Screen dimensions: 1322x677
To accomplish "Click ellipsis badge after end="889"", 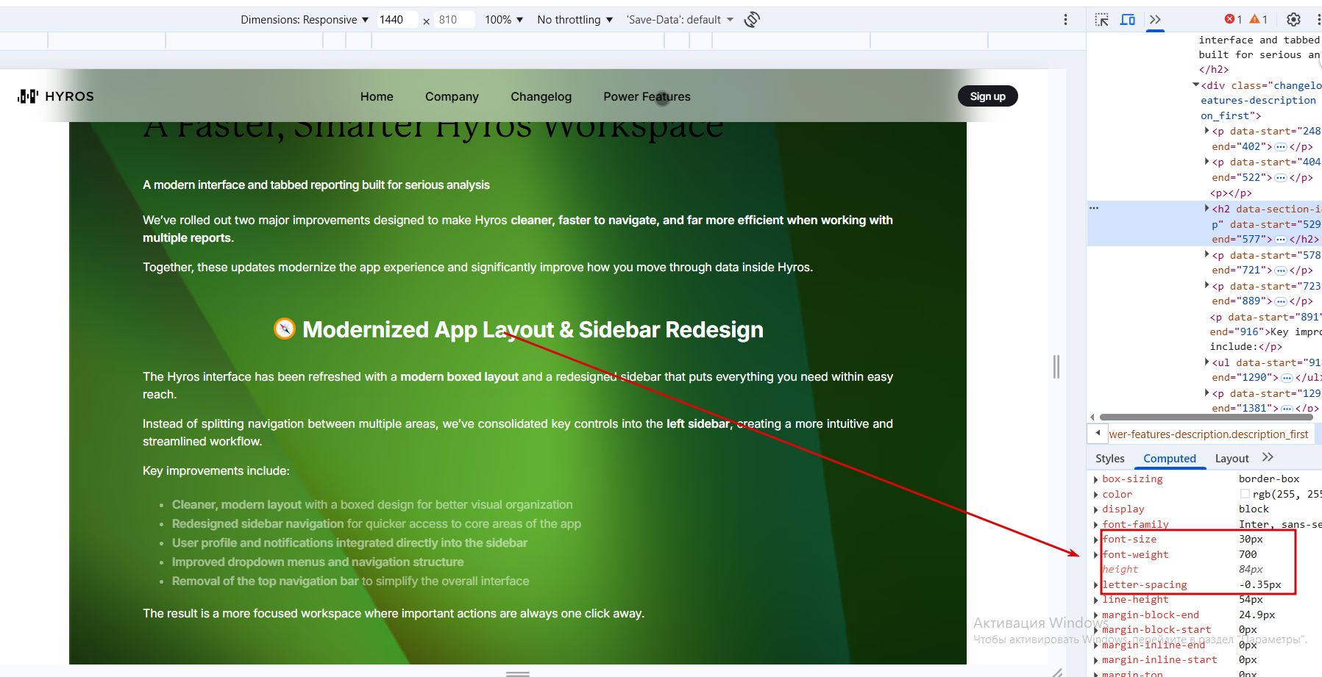I will point(1281,301).
